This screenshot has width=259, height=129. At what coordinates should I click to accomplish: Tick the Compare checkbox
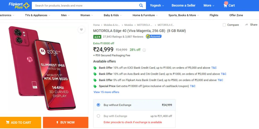[x=224, y=25]
